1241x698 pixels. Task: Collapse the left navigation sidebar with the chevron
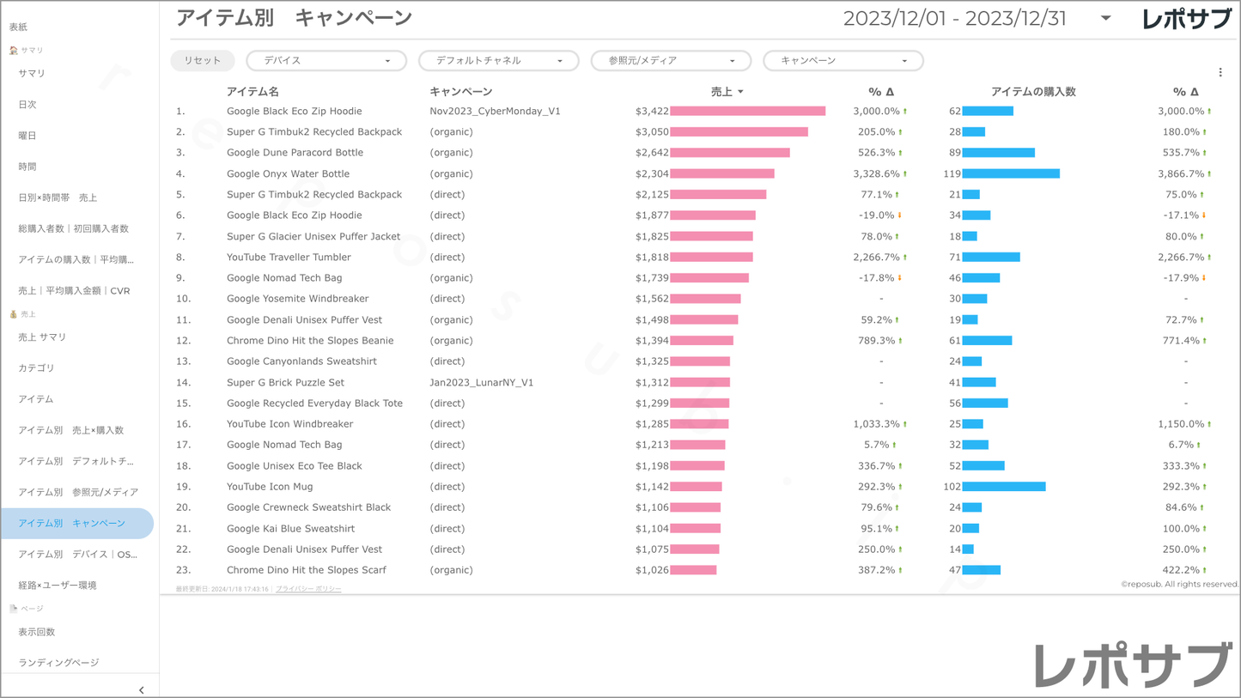(141, 689)
